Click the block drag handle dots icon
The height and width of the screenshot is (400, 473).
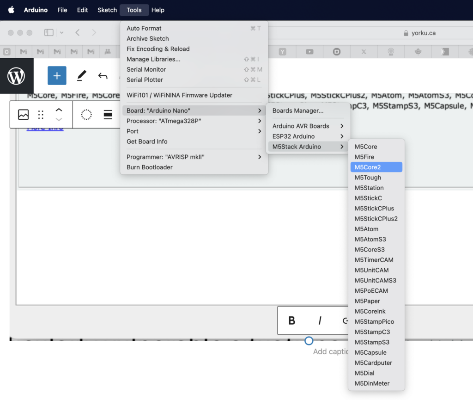click(x=41, y=115)
